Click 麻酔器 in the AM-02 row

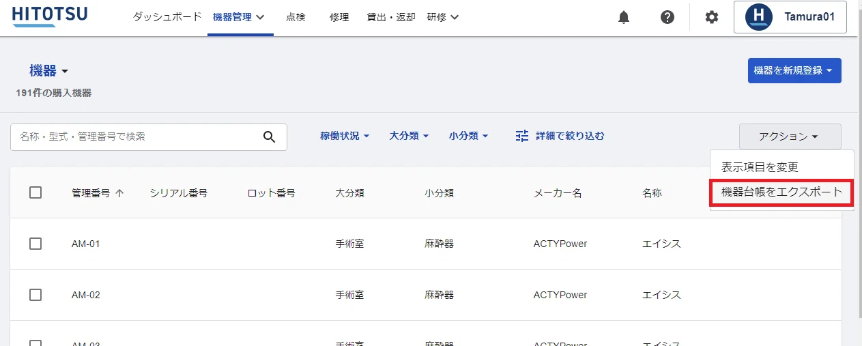(439, 295)
